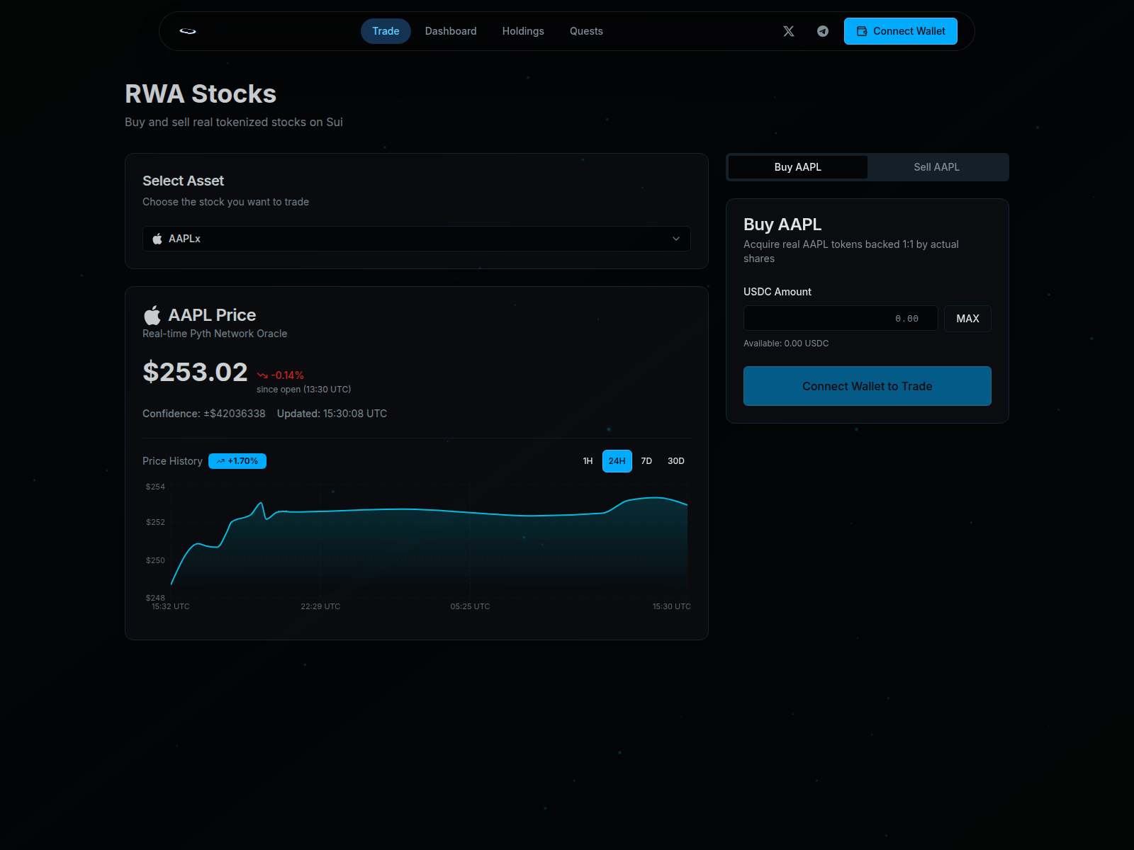The height and width of the screenshot is (850, 1134).
Task: Select the 24H price history range
Action: click(617, 461)
